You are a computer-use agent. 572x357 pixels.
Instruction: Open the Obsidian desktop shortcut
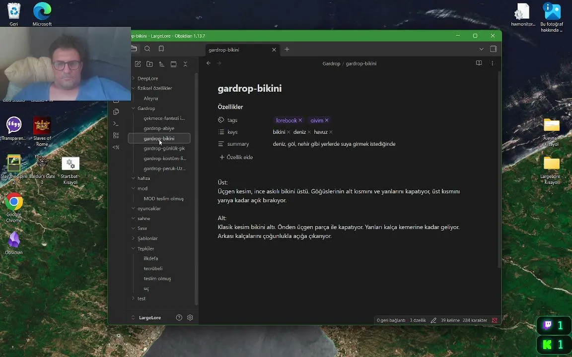coord(14,243)
